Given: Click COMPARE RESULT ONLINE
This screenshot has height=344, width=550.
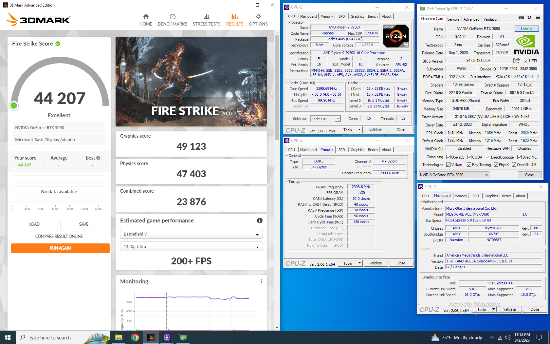Looking at the screenshot, I should 59,236.
